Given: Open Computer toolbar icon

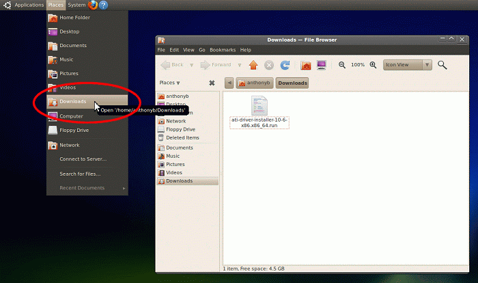Looking at the screenshot, I should tap(322, 65).
